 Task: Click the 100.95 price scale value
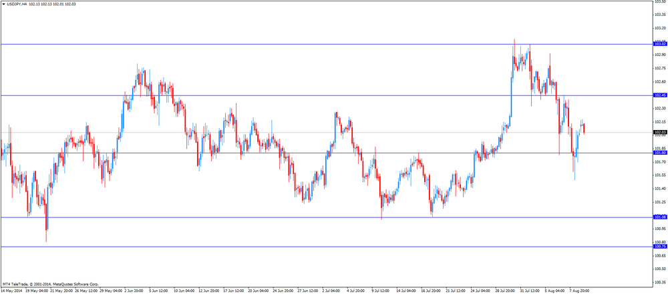click(x=660, y=229)
